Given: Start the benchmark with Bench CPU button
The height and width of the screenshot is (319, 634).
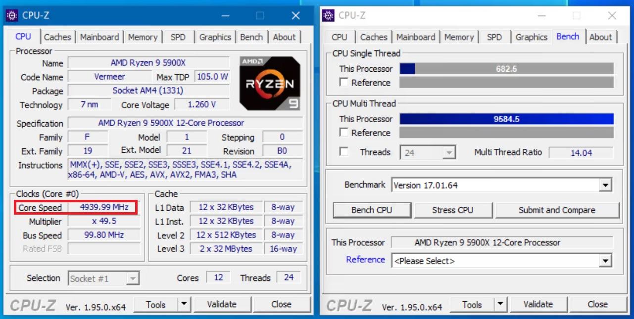Looking at the screenshot, I should pos(372,210).
